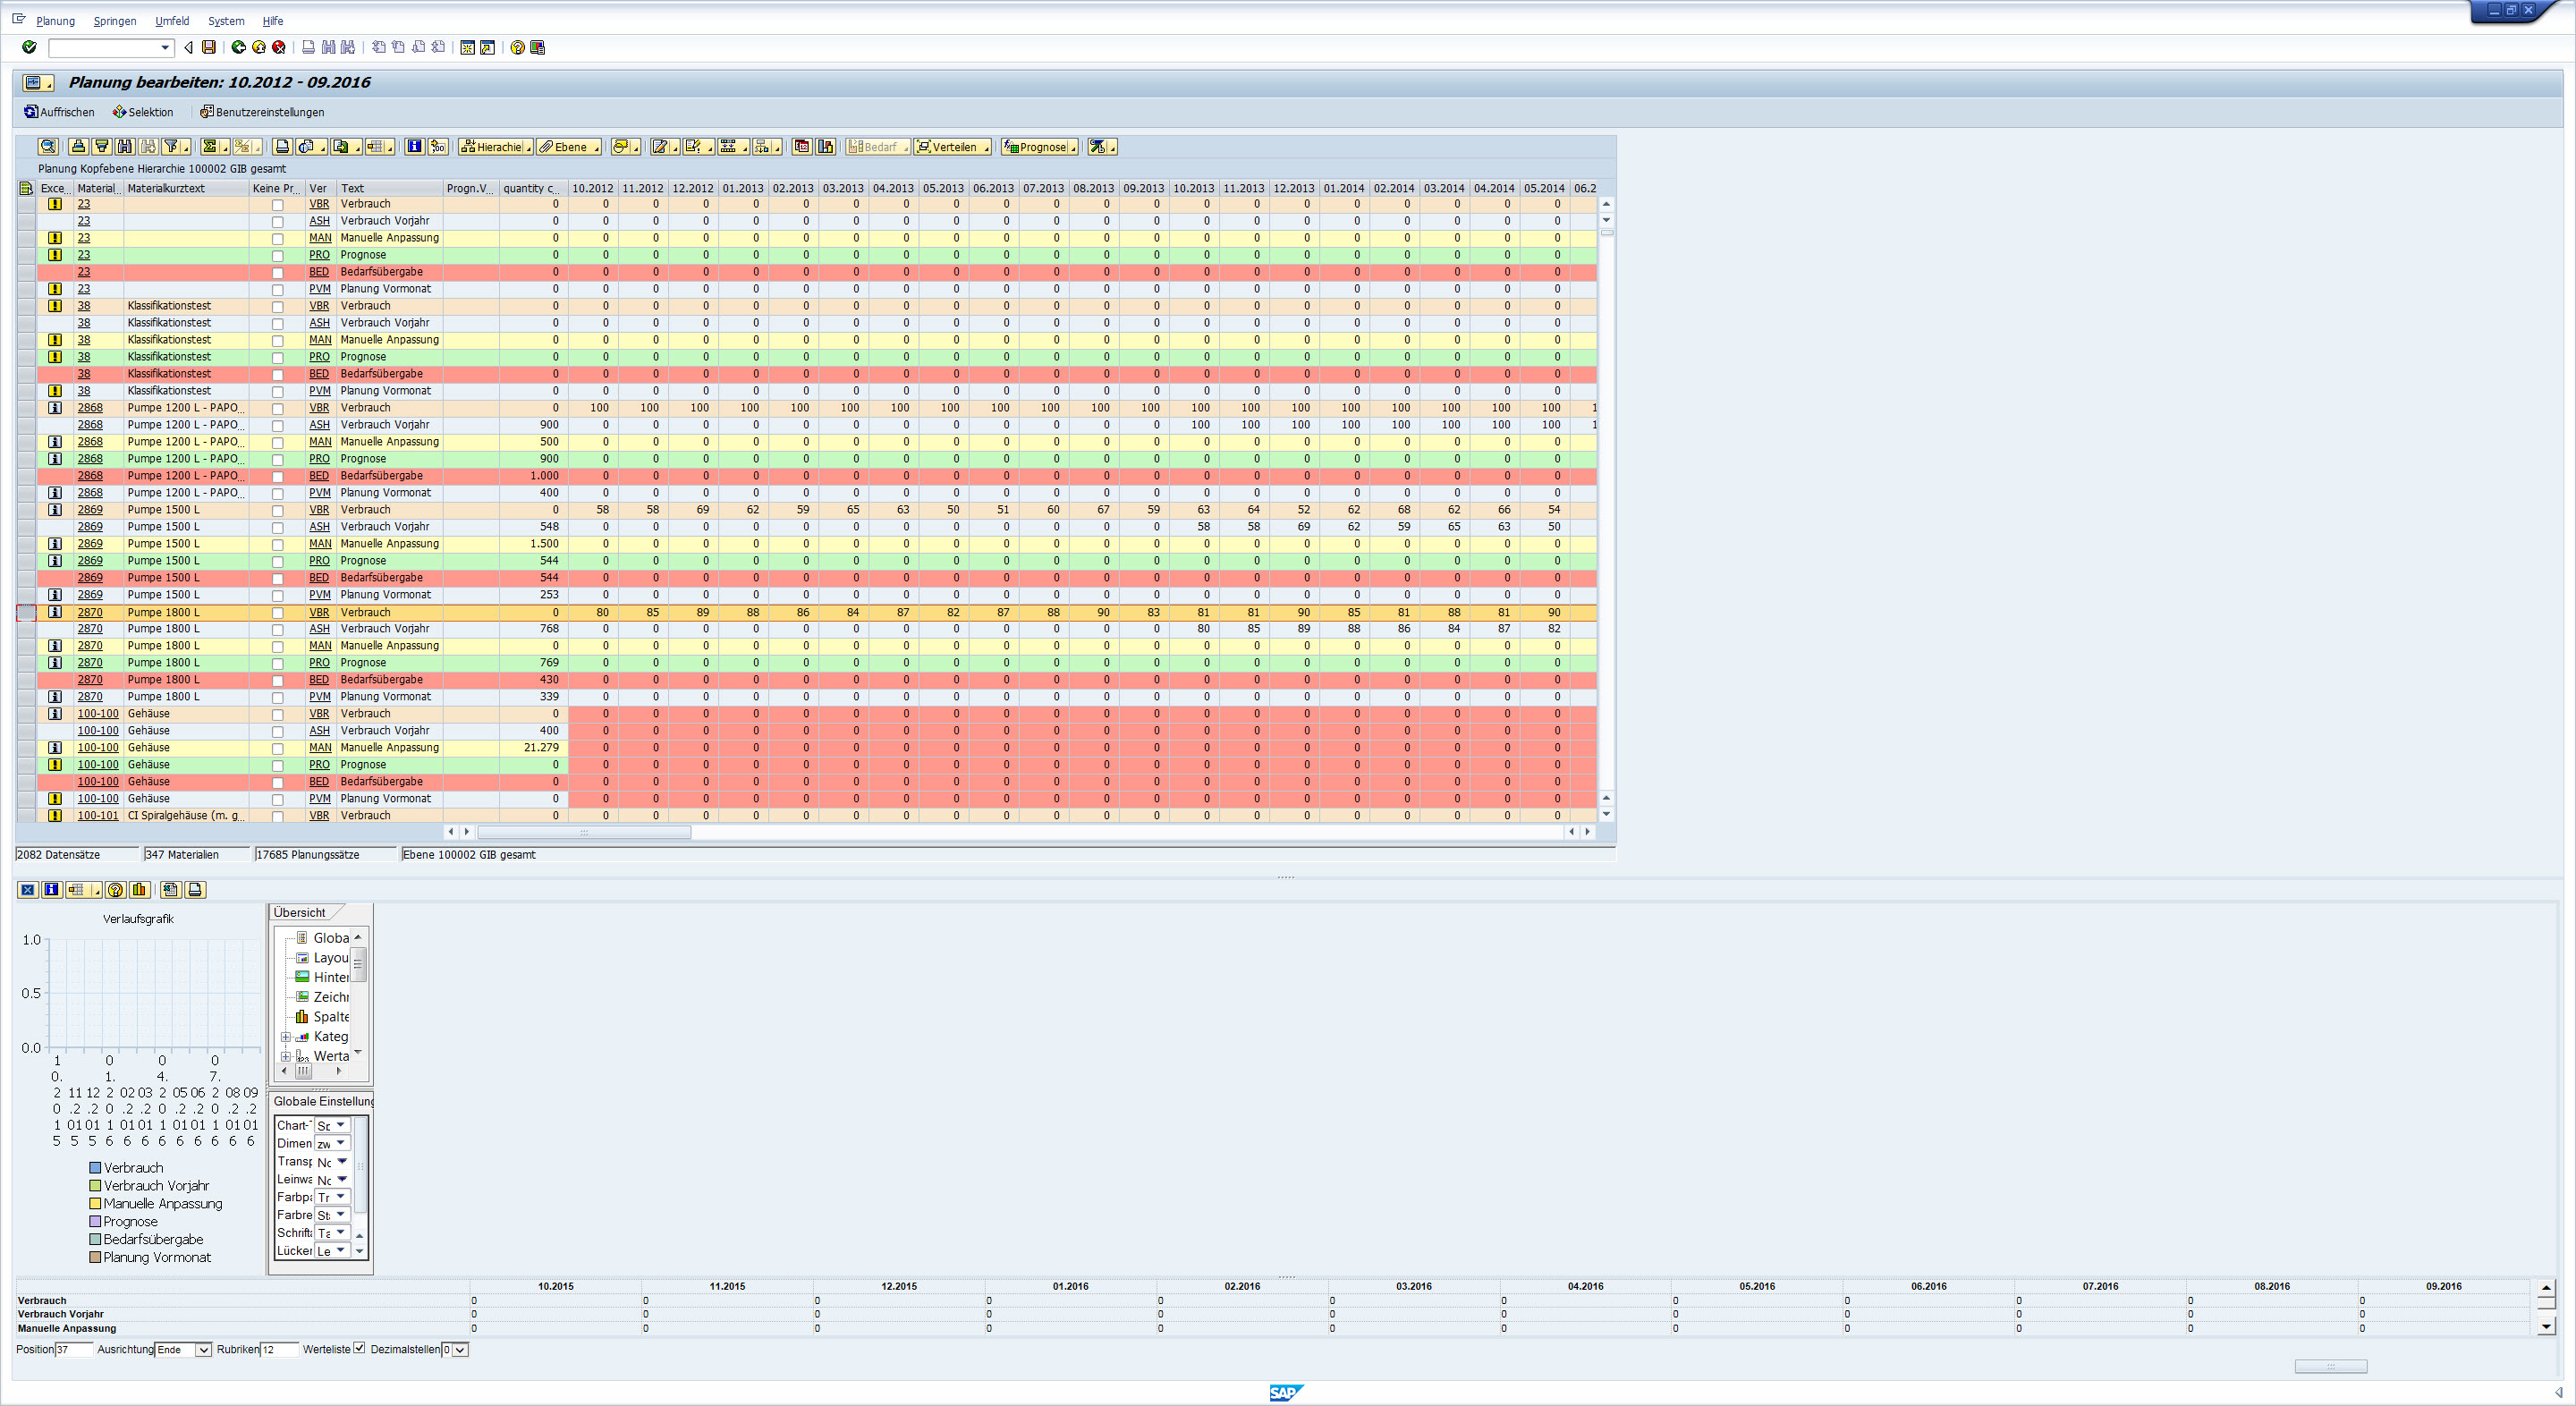Viewport: 2576px width, 1406px height.
Task: Open the Springen menu
Action: tap(115, 21)
